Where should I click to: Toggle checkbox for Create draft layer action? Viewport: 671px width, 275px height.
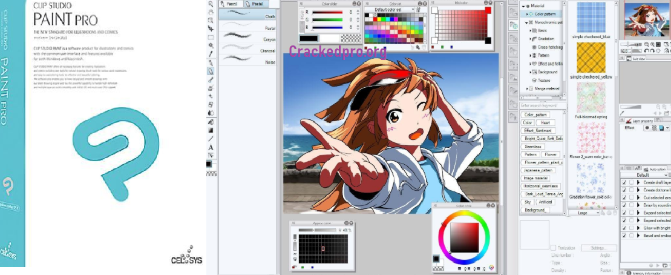624,182
